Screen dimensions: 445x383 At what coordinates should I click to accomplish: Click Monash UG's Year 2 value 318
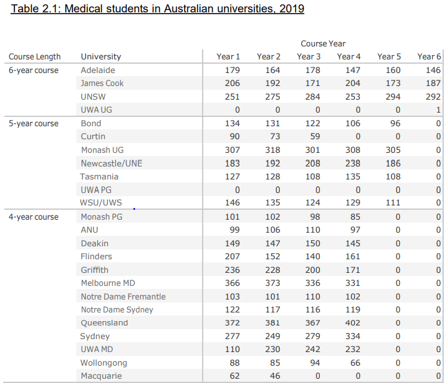273,150
